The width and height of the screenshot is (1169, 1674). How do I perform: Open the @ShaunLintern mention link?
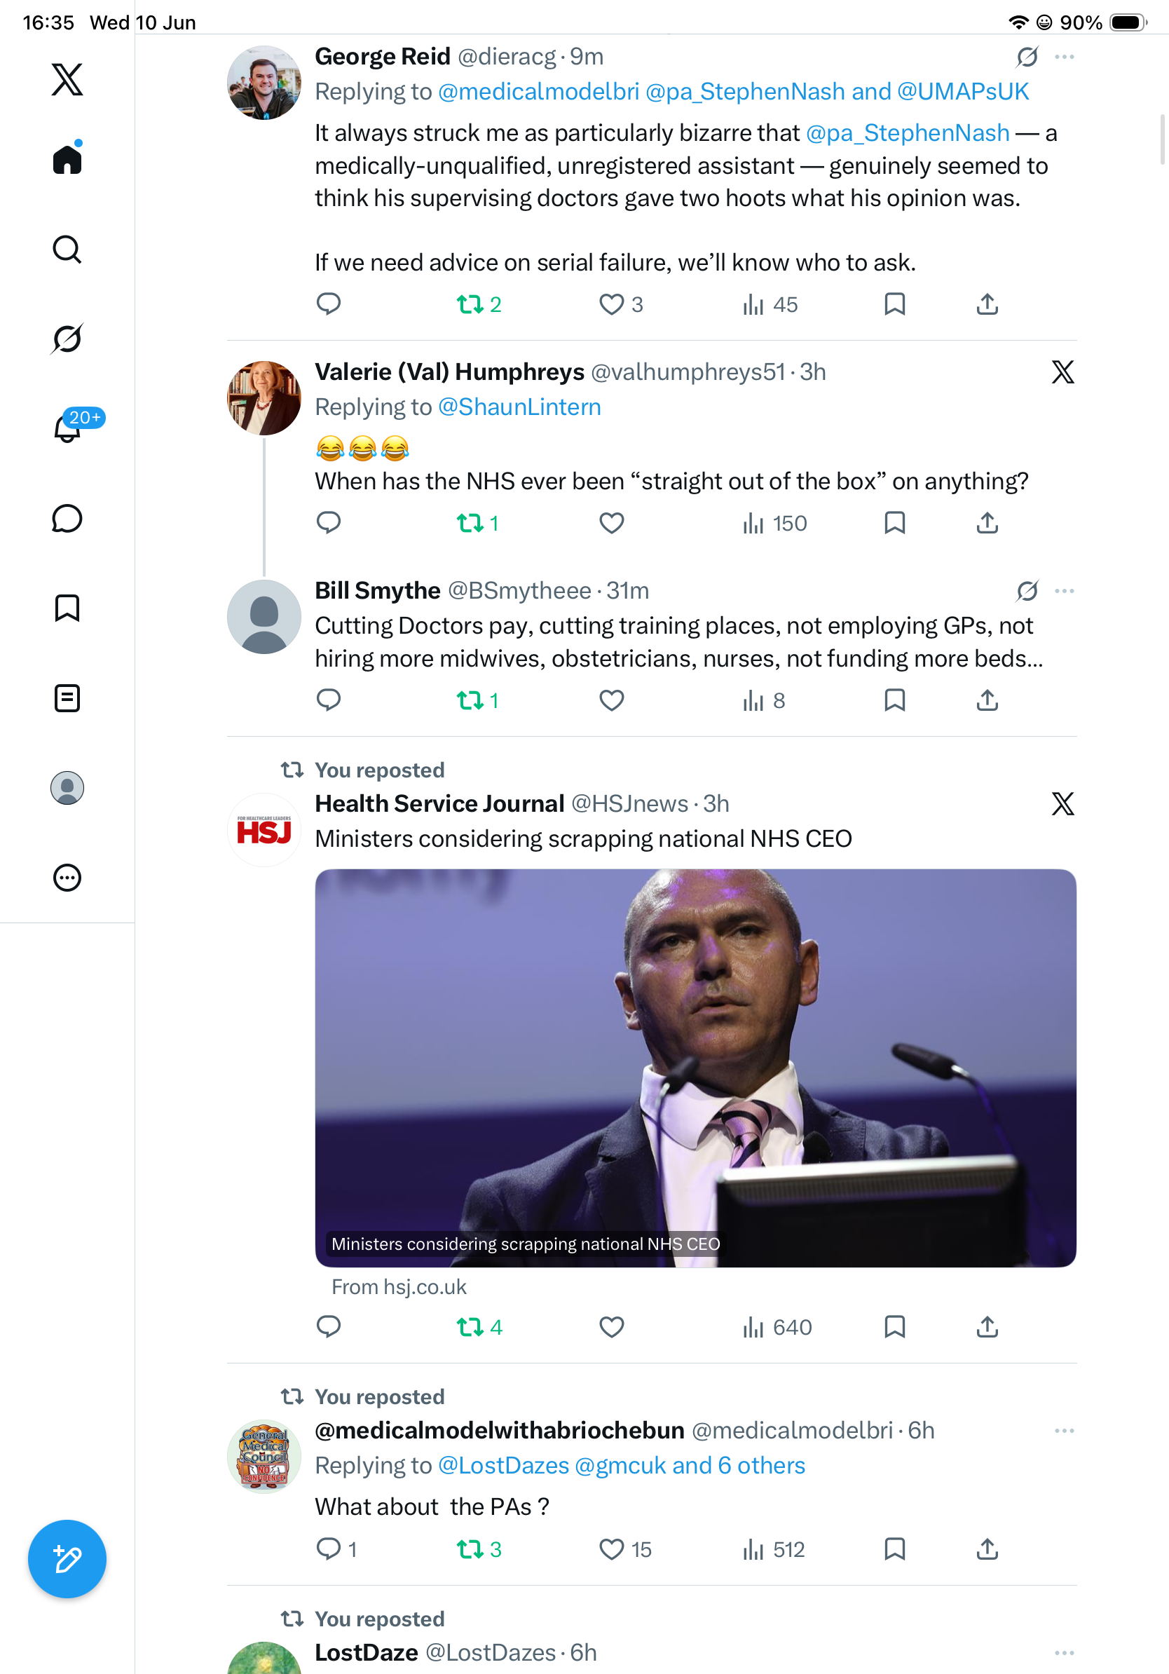pos(519,407)
